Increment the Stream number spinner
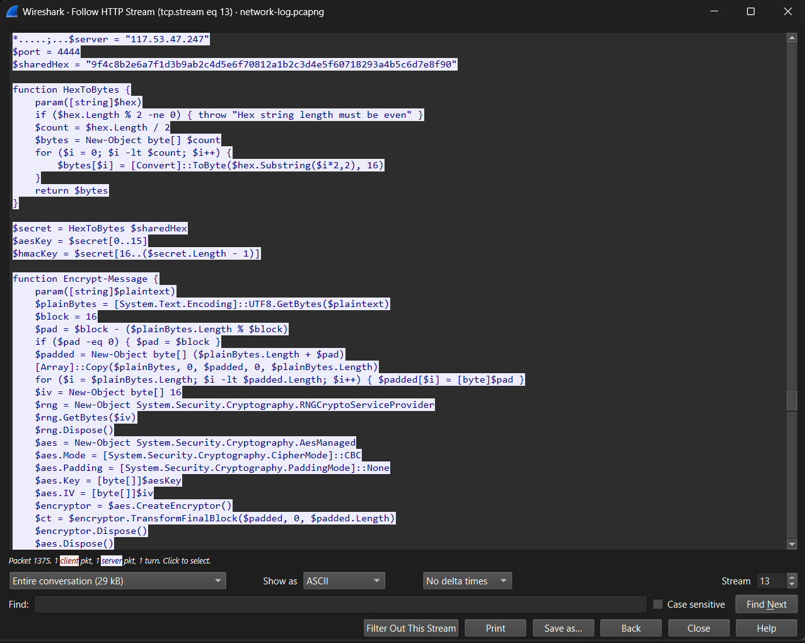The image size is (805, 643). (792, 577)
